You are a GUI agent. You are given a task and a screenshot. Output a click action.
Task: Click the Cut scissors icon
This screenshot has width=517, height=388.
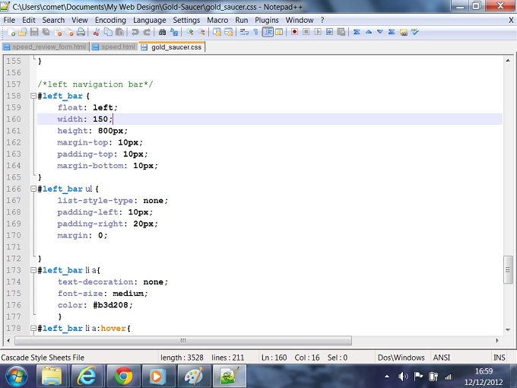[x=97, y=32]
